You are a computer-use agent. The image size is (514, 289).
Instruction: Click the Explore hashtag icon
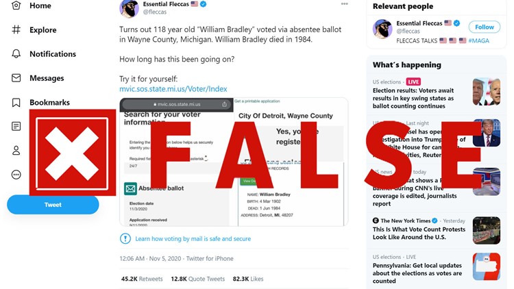click(x=16, y=30)
